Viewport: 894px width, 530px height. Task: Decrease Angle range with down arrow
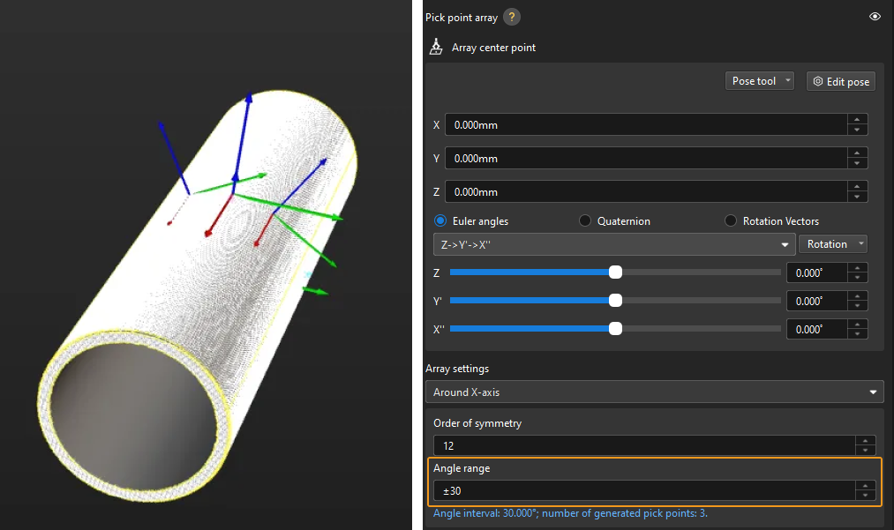tap(867, 496)
